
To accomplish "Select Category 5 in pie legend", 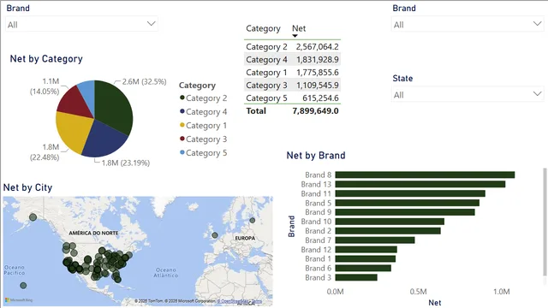I will 203,152.
